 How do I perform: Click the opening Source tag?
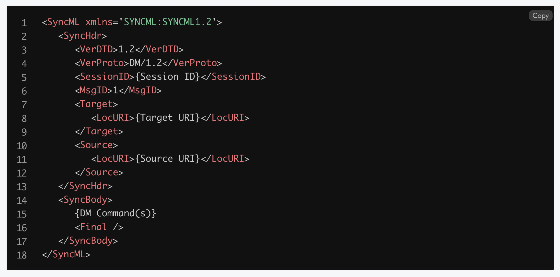click(96, 145)
